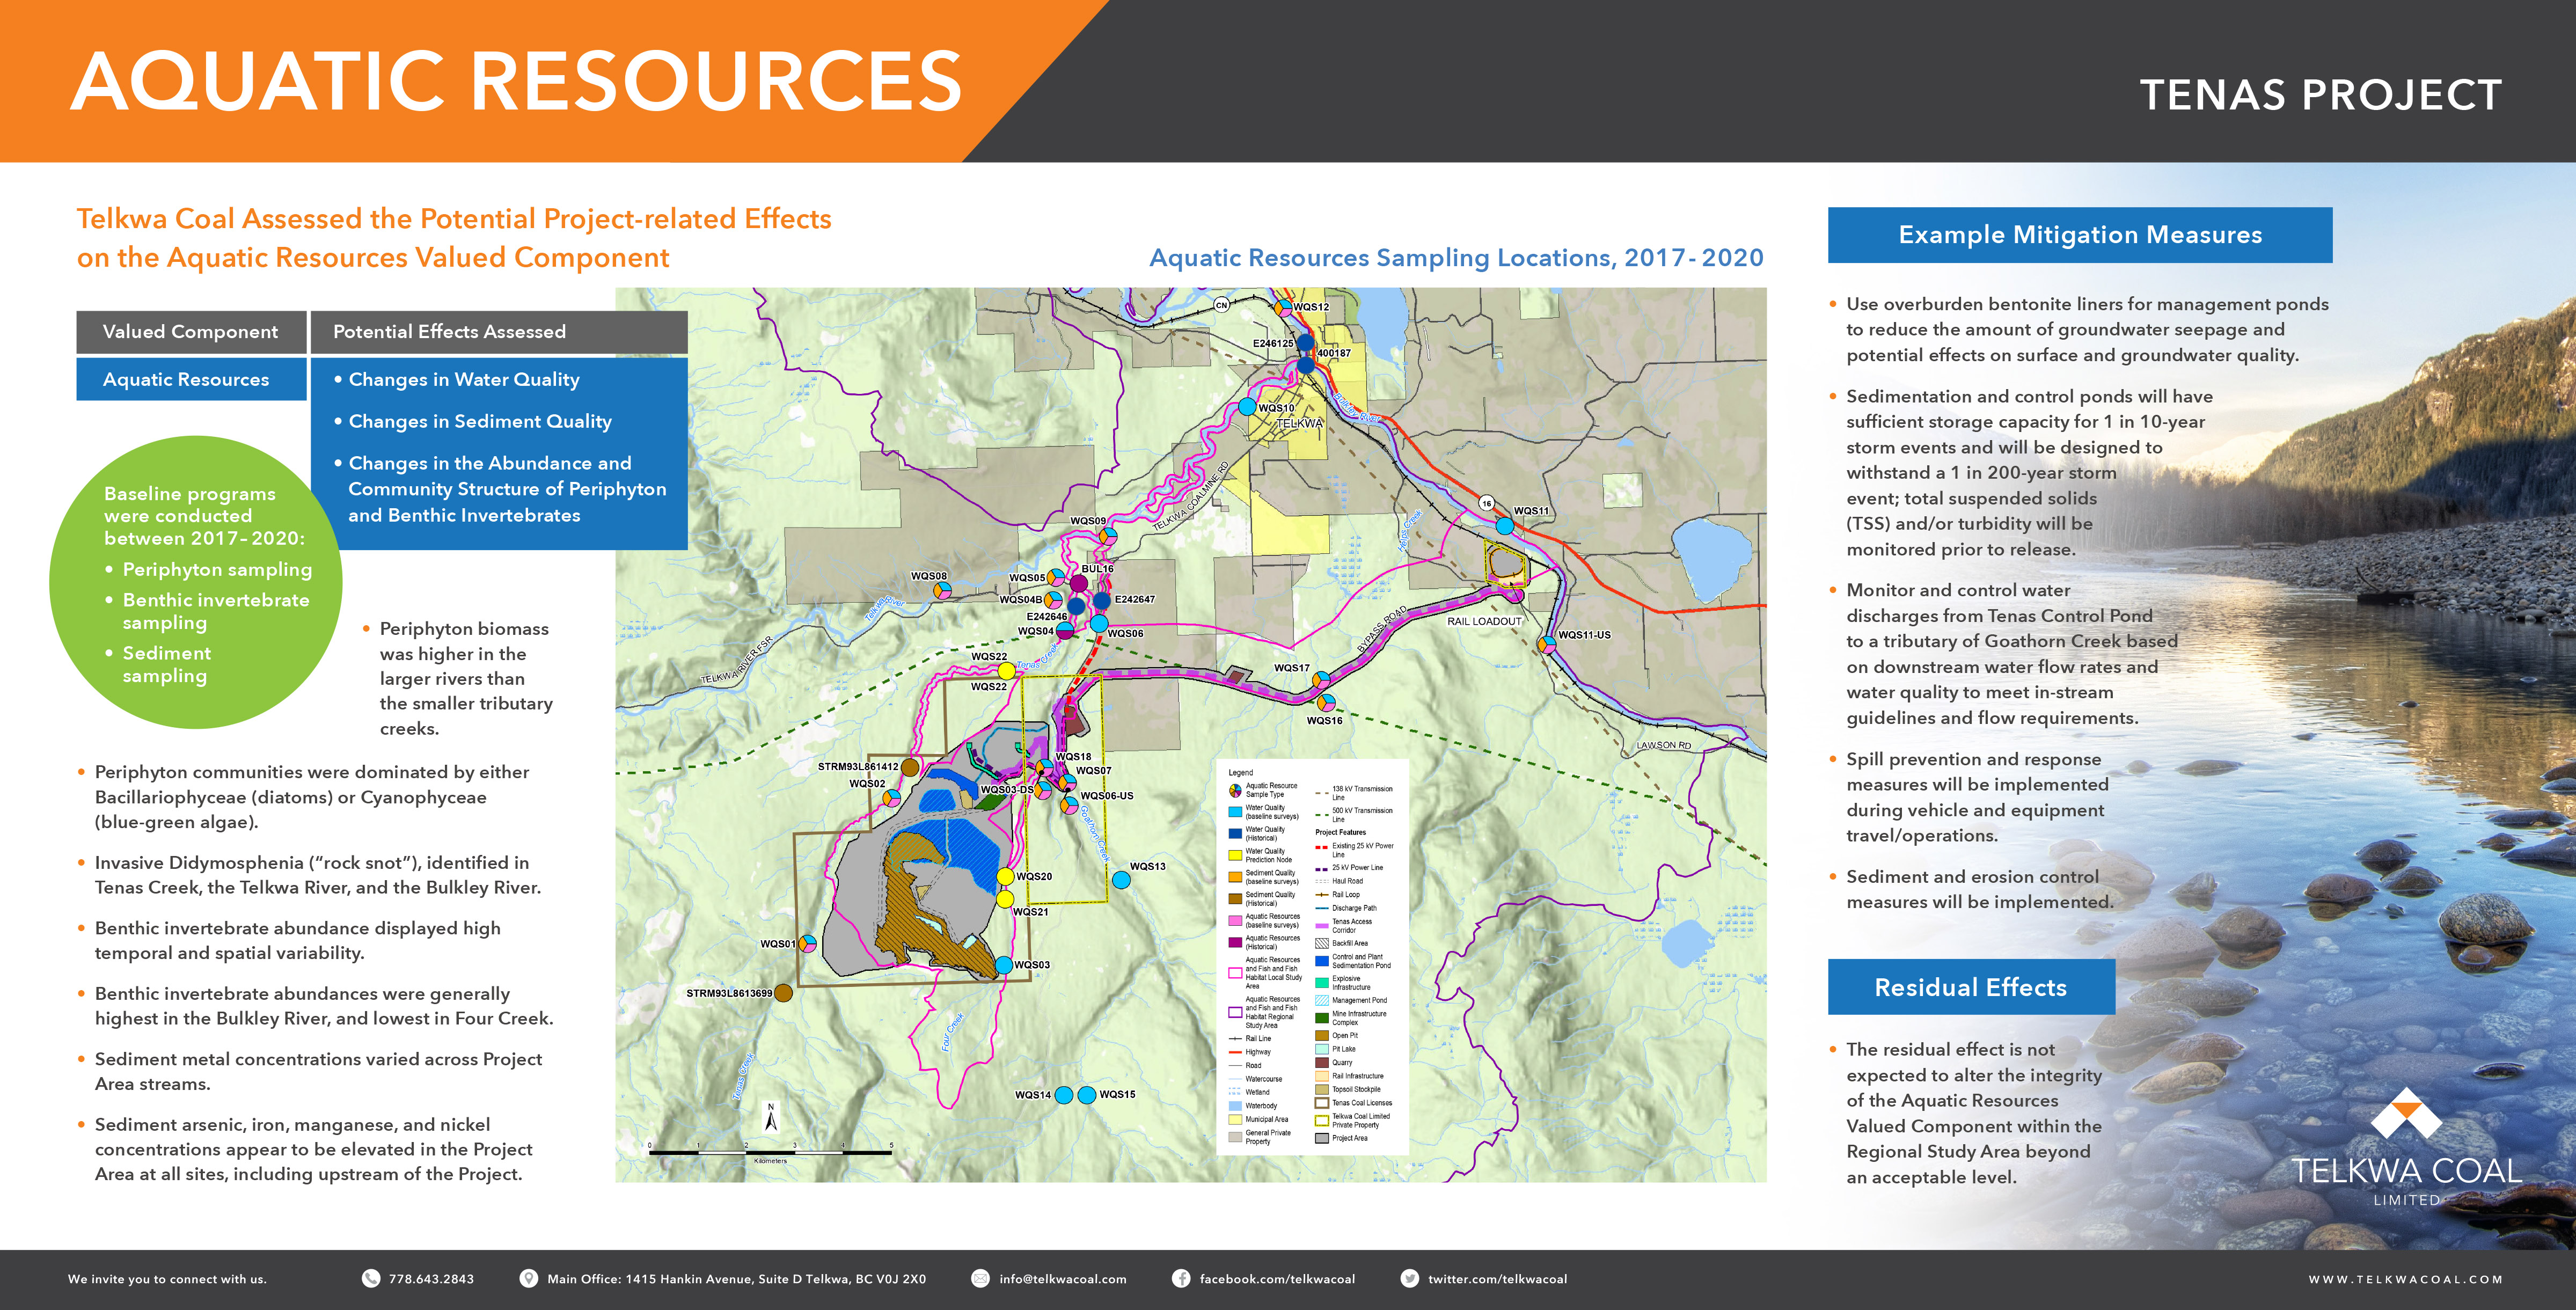2576x1310 pixels.
Task: Select the WQS12 sample marker on the map
Action: click(x=1283, y=307)
